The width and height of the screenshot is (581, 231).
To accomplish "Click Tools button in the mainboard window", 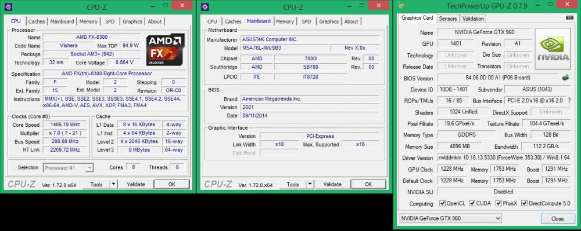I will click(293, 184).
